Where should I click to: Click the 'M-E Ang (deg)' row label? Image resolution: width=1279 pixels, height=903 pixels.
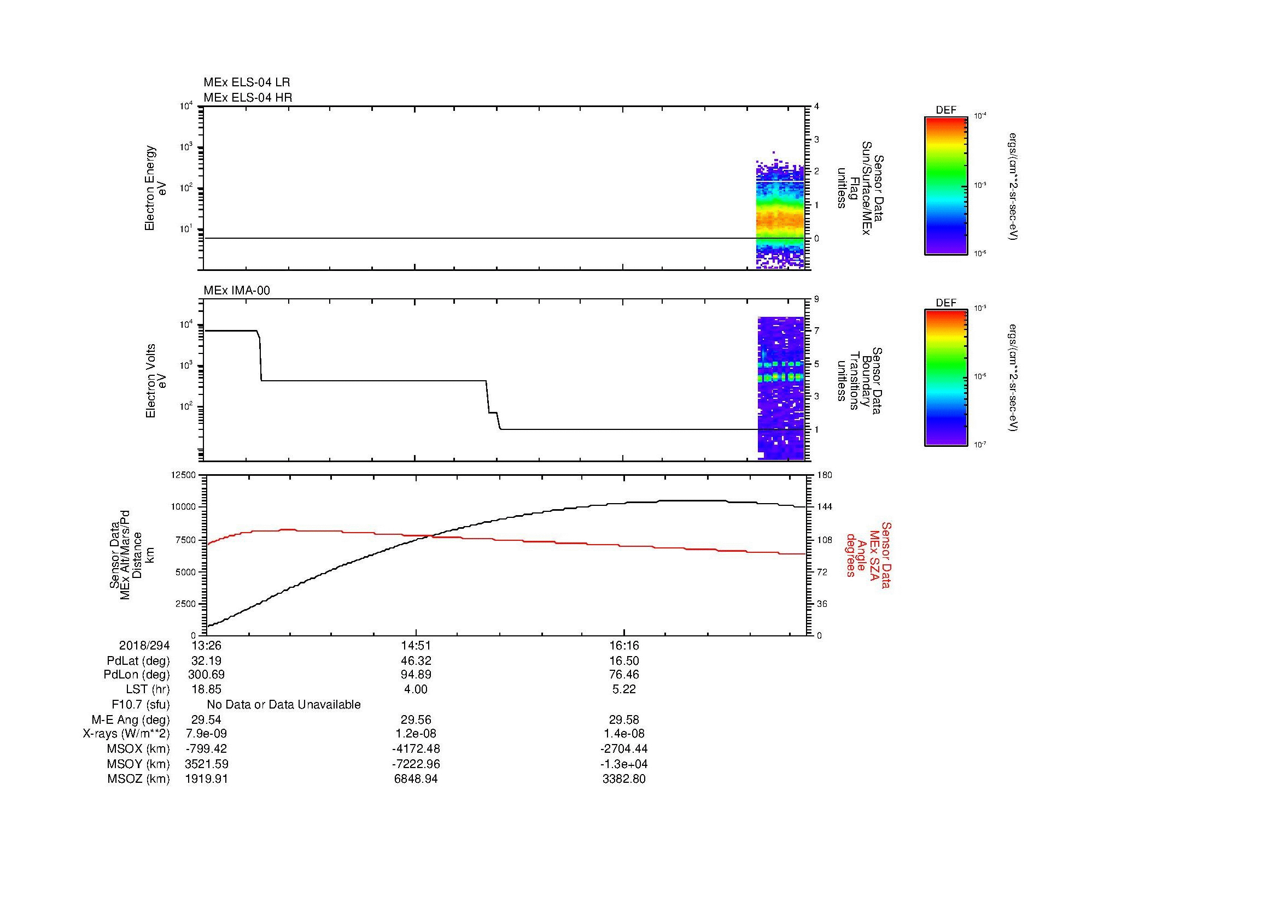(131, 719)
